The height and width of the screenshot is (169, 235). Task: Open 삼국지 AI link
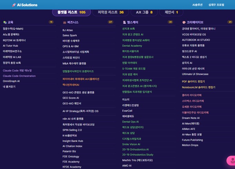187,63
